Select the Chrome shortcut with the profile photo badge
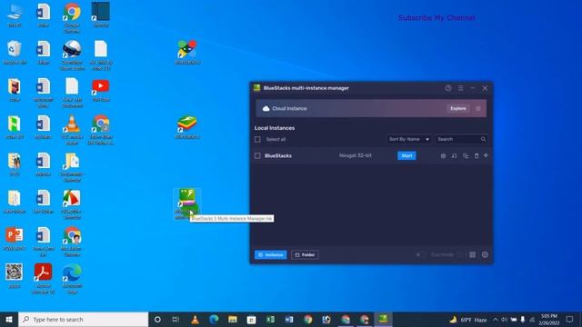Screen dimensions: 582x327 click(72, 242)
